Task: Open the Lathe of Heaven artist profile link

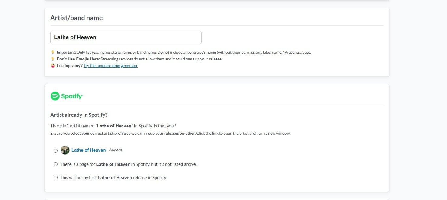Action: [x=88, y=150]
